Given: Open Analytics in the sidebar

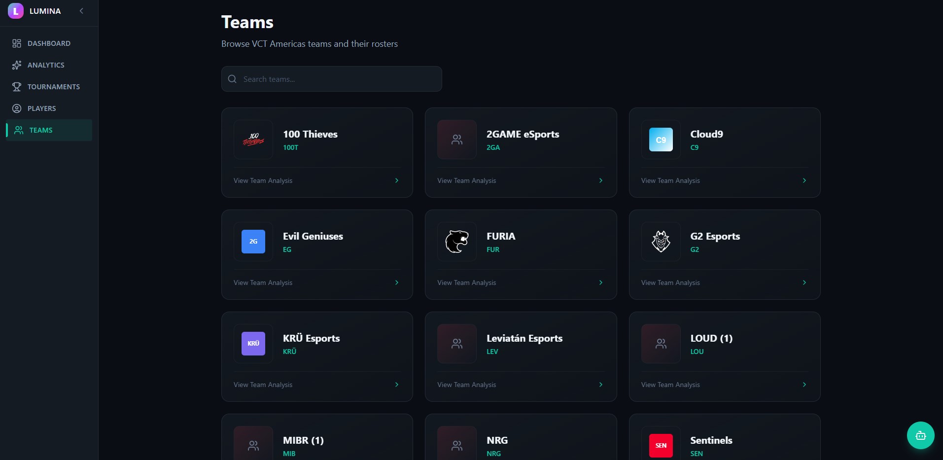Looking at the screenshot, I should tap(49, 65).
